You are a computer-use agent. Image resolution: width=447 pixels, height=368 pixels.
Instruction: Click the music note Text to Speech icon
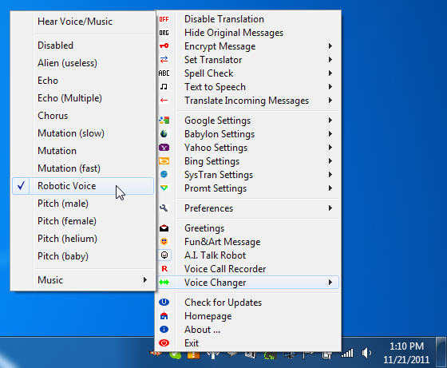[x=164, y=87]
